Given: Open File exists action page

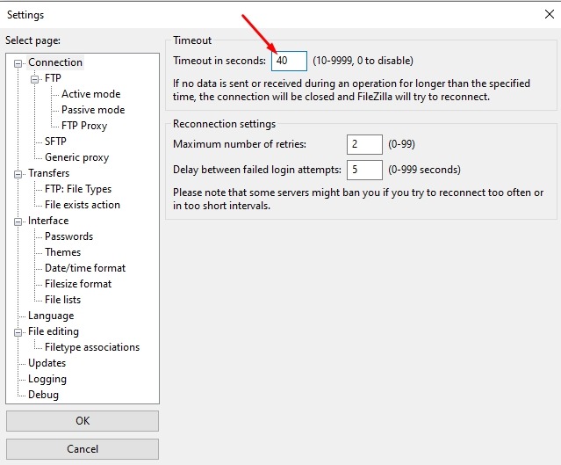Looking at the screenshot, I should [x=83, y=205].
